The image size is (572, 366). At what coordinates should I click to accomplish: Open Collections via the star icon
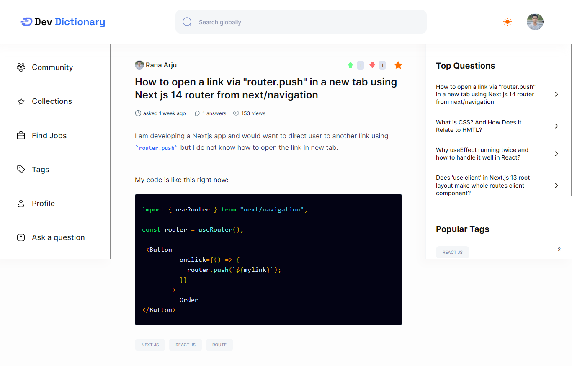click(x=21, y=101)
